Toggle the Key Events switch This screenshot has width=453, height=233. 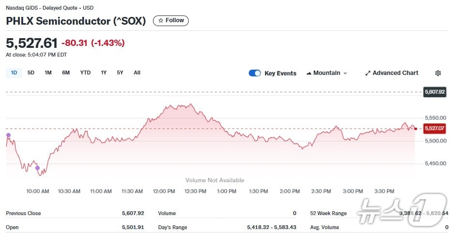tap(255, 73)
